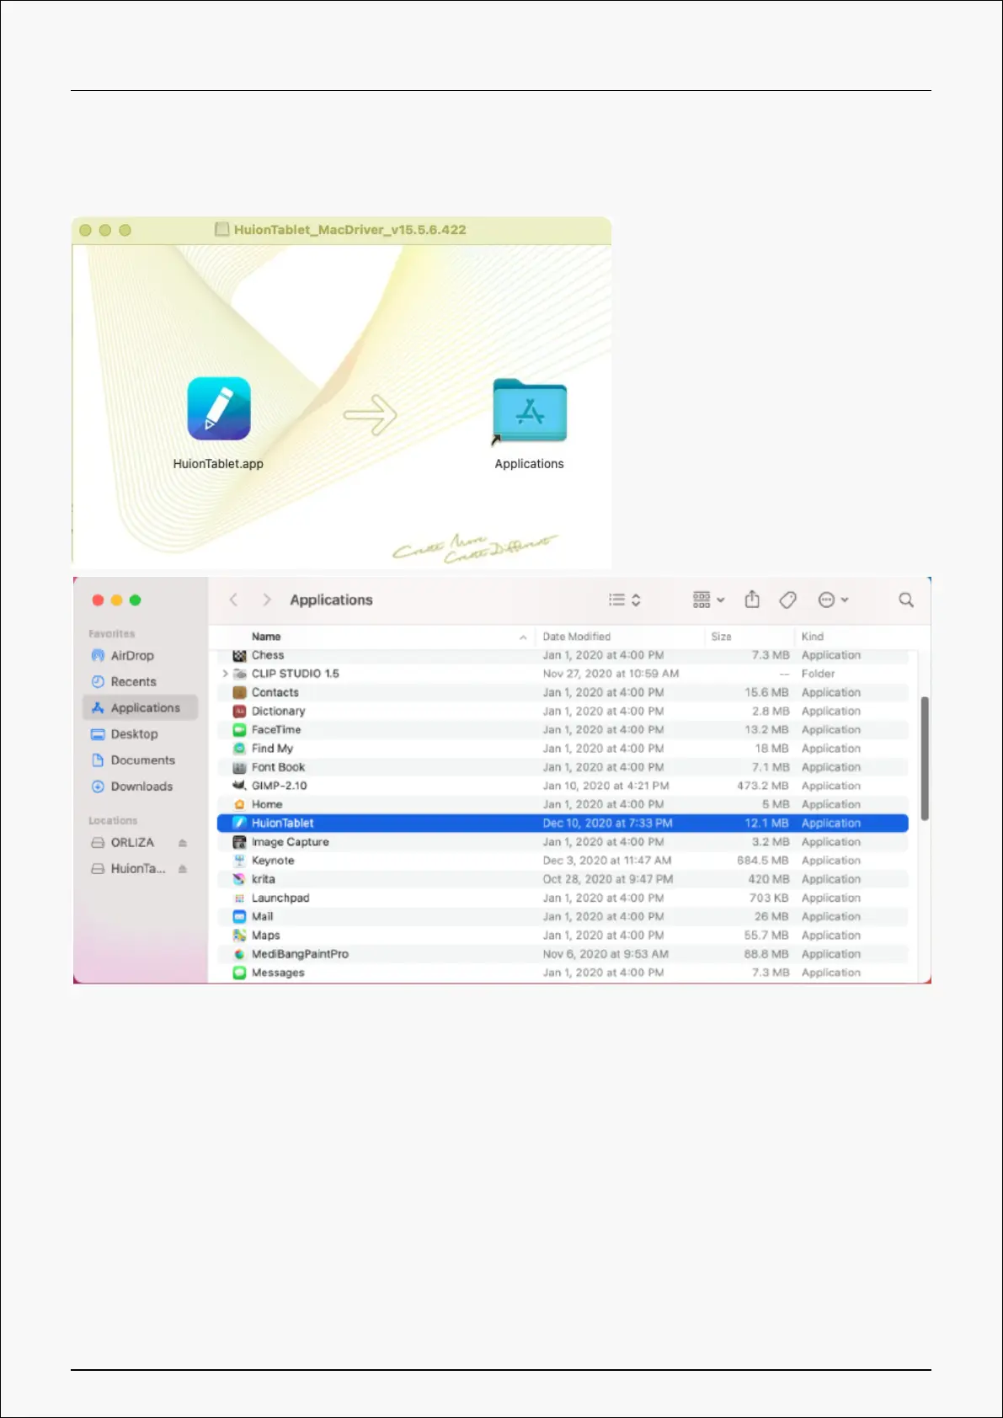This screenshot has width=1003, height=1418.
Task: Select AirDrop in the sidebar
Action: (122, 656)
